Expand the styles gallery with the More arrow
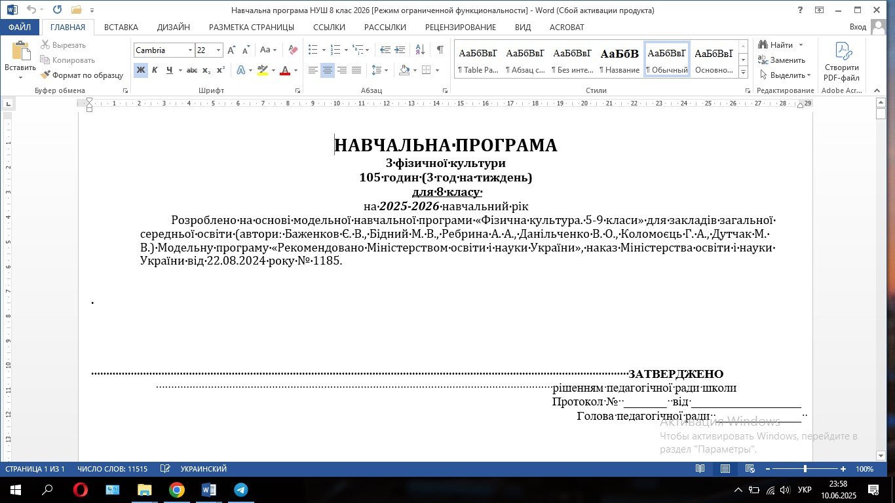Viewport: 895px width, 503px height. click(743, 72)
